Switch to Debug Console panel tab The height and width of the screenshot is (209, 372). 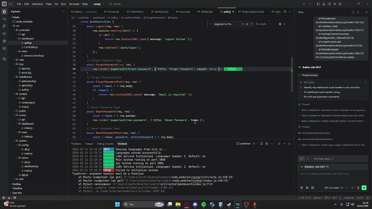[105, 144]
